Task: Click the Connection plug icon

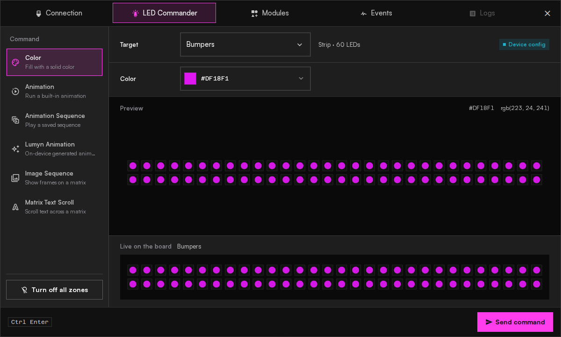Action: (39, 14)
